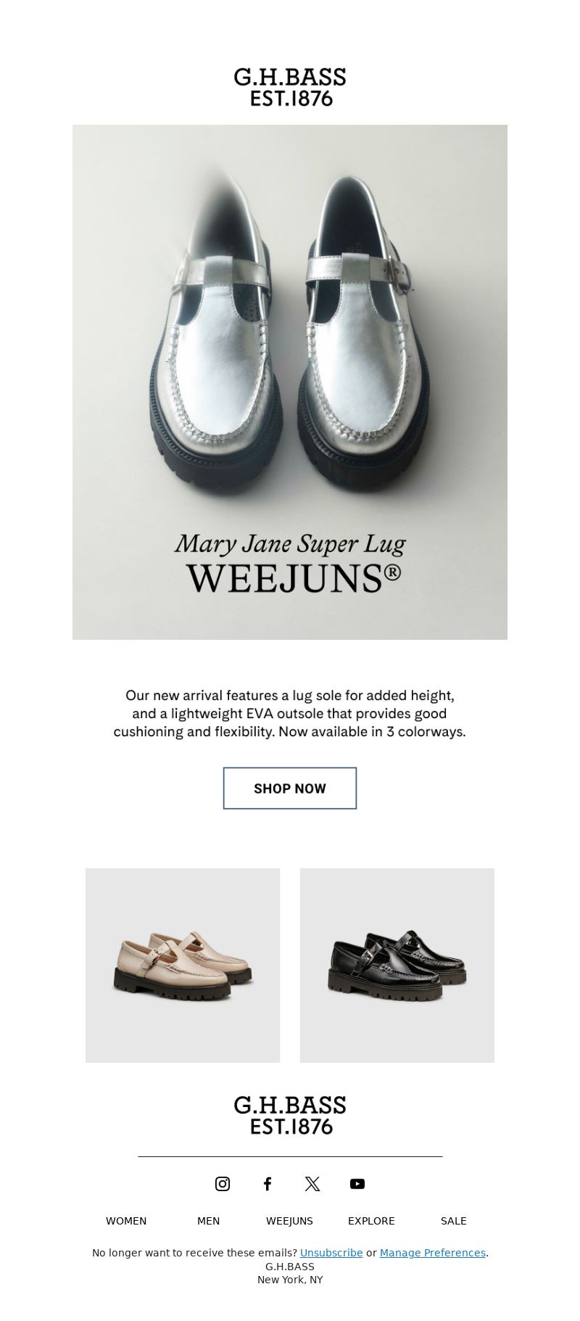Open the Facebook social icon
This screenshot has width=580, height=1321.
268,1184
